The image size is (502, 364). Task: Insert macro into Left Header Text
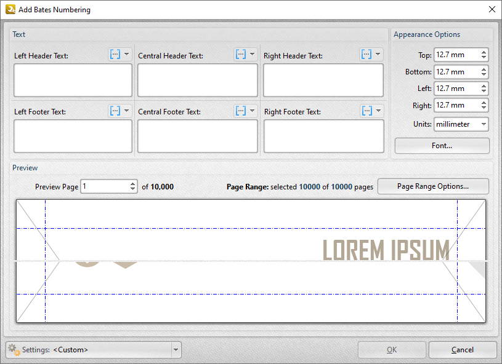[x=116, y=53]
